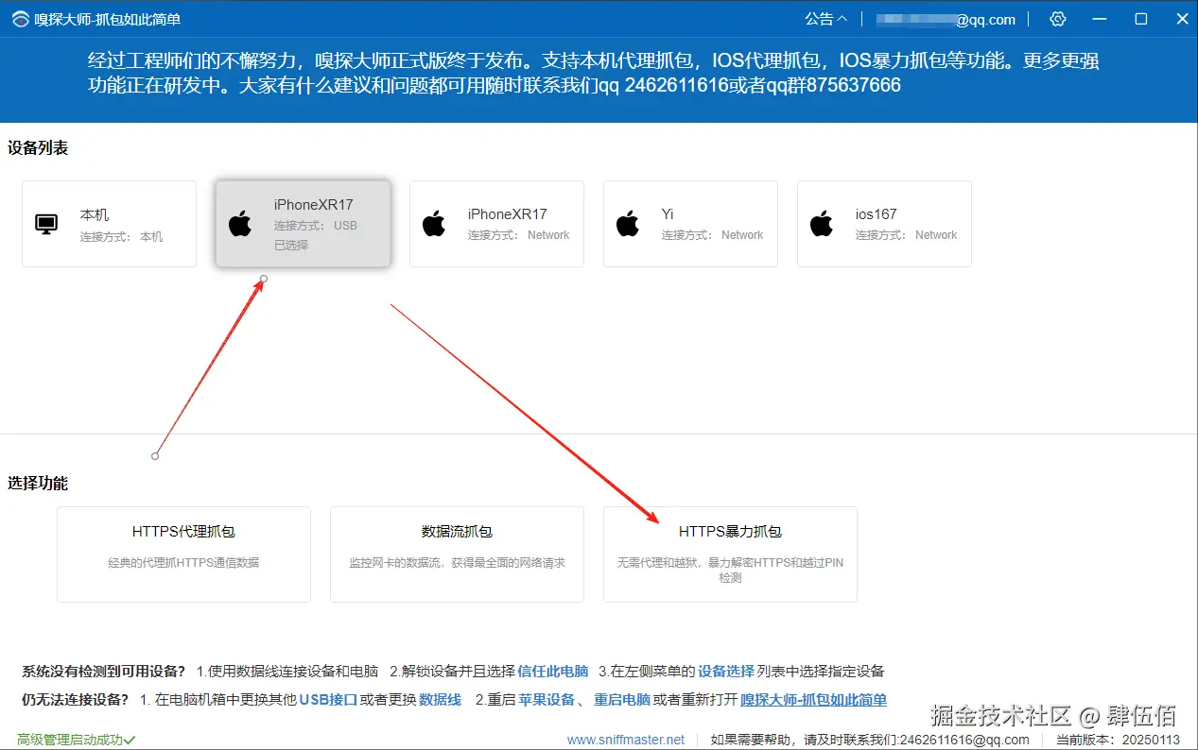Choose 数据流抓包 function
The width and height of the screenshot is (1198, 750).
click(457, 554)
